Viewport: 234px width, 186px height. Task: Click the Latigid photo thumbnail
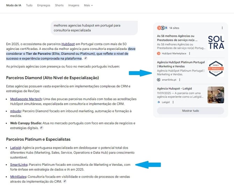[216, 95]
